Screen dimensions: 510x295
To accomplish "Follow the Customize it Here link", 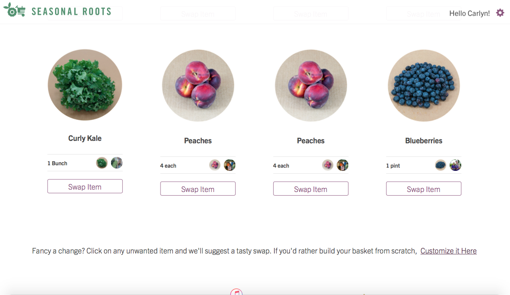I will click(448, 251).
